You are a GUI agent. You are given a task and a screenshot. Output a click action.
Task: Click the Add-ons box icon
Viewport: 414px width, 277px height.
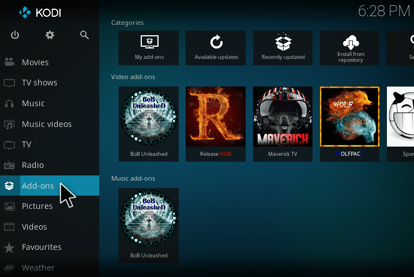click(9, 186)
